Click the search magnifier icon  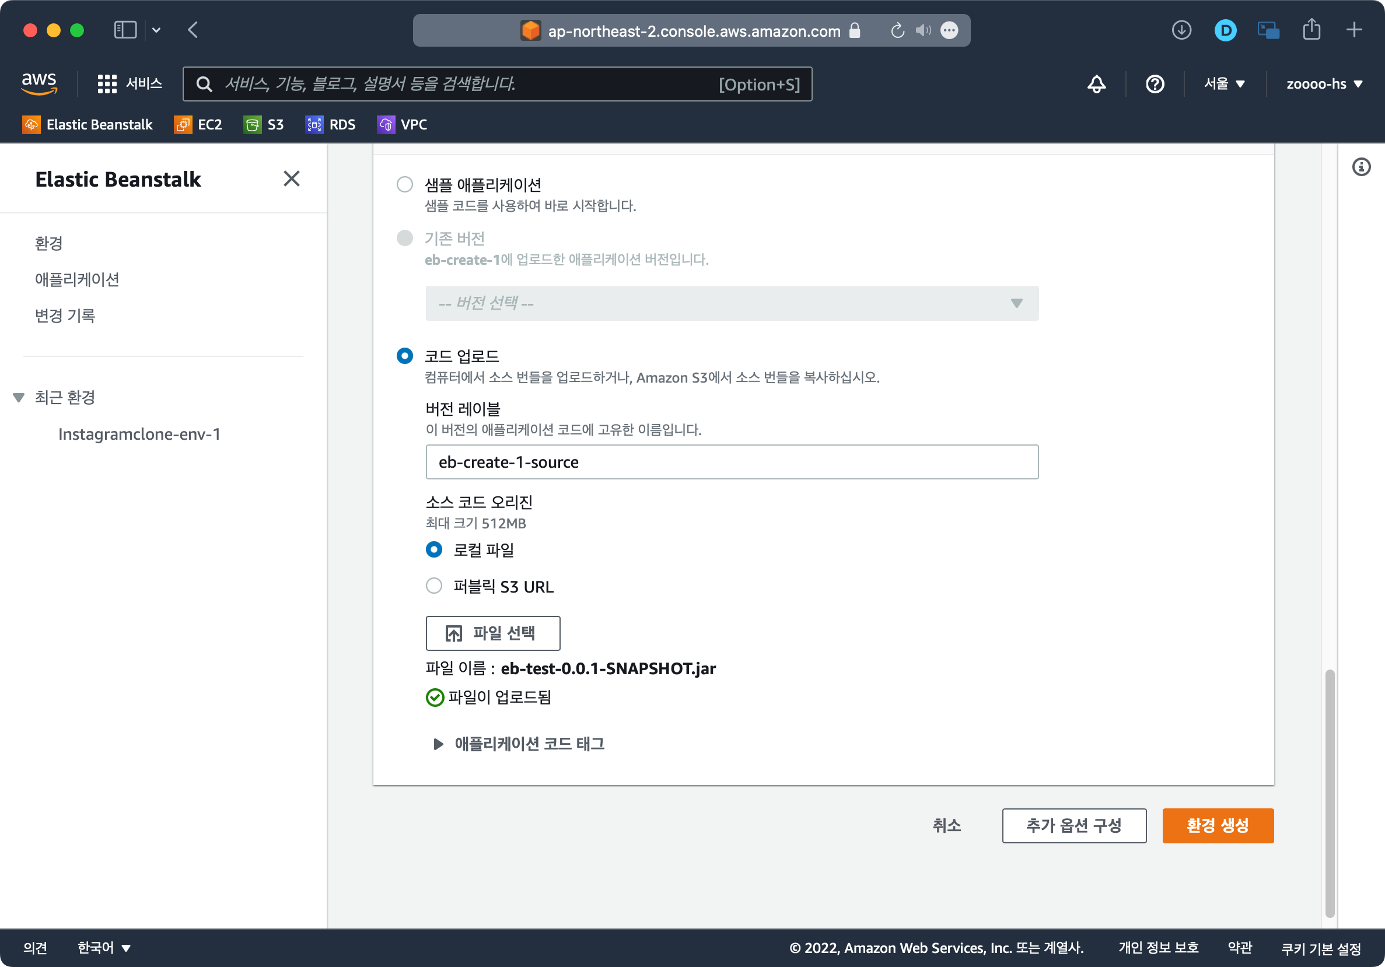click(205, 84)
